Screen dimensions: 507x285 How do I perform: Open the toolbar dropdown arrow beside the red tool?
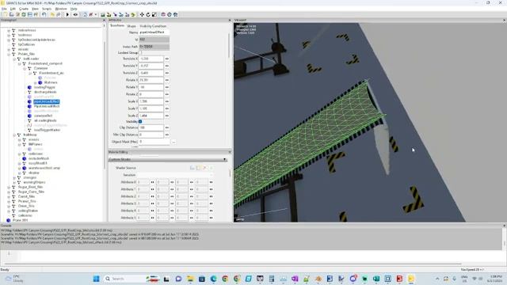pos(96,14)
